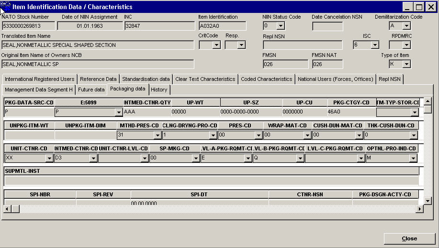Click horizontal scrollbar left arrow
Screen dimensions: 439x248
point(8,209)
